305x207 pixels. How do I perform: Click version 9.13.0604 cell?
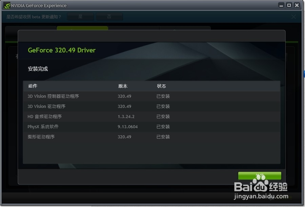pyautogui.click(x=128, y=127)
